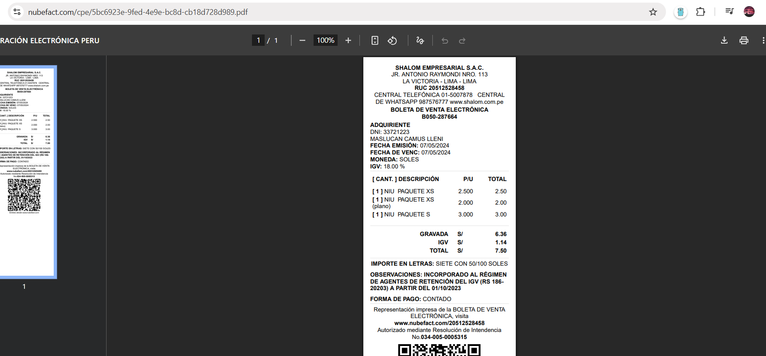766x356 pixels.
Task: Open the Chrome profile avatar
Action: pyautogui.click(x=749, y=12)
